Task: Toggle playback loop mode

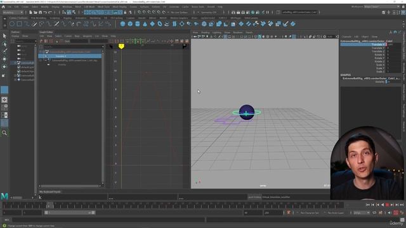Action: coord(374,213)
